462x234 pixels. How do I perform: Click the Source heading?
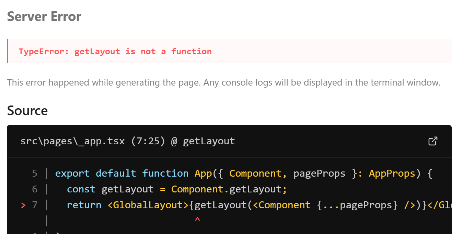pyautogui.click(x=27, y=111)
